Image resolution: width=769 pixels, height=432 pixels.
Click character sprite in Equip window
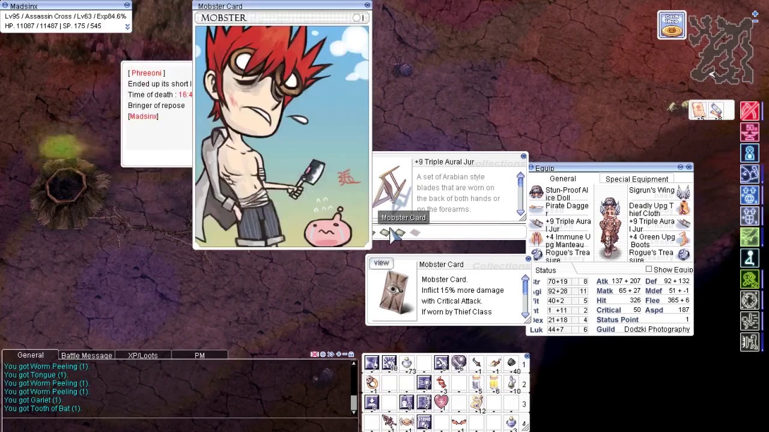610,227
